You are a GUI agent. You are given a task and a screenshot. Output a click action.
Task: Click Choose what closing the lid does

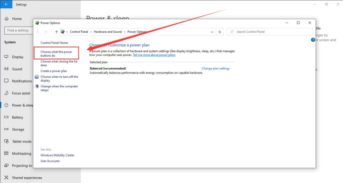click(x=59, y=63)
